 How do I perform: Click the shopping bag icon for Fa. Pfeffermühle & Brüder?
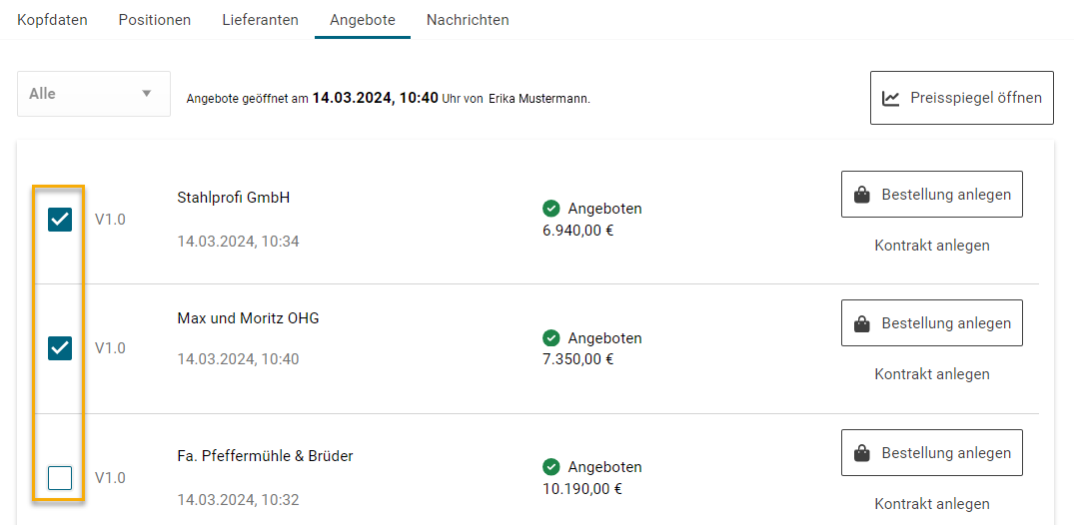(x=861, y=454)
